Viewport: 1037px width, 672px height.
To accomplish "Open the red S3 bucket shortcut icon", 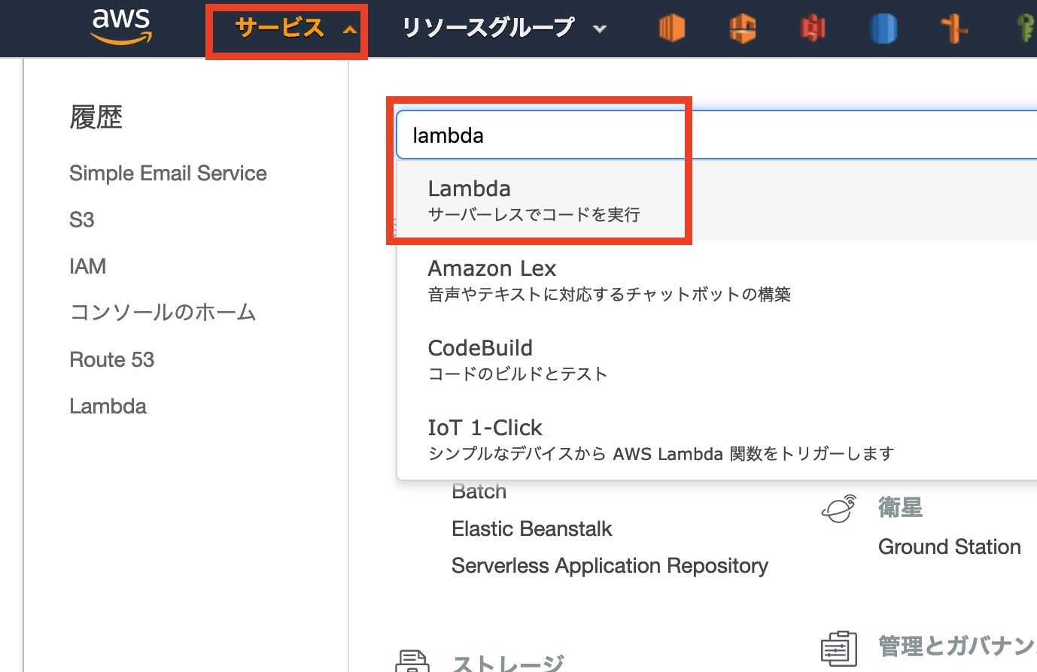I will pyautogui.click(x=813, y=29).
